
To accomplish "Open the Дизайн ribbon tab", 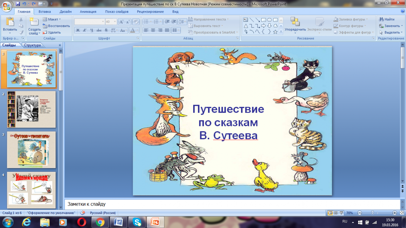I will pyautogui.click(x=66, y=12).
